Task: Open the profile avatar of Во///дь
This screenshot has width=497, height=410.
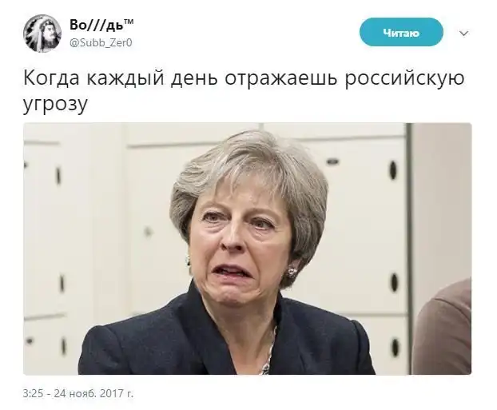Action: click(x=42, y=34)
